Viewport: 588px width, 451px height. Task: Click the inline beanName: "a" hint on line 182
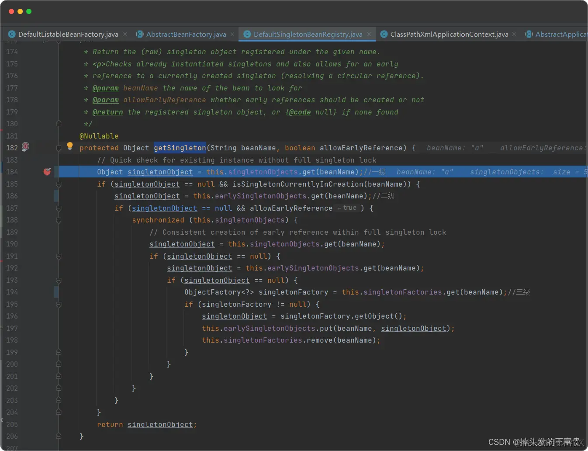point(455,148)
